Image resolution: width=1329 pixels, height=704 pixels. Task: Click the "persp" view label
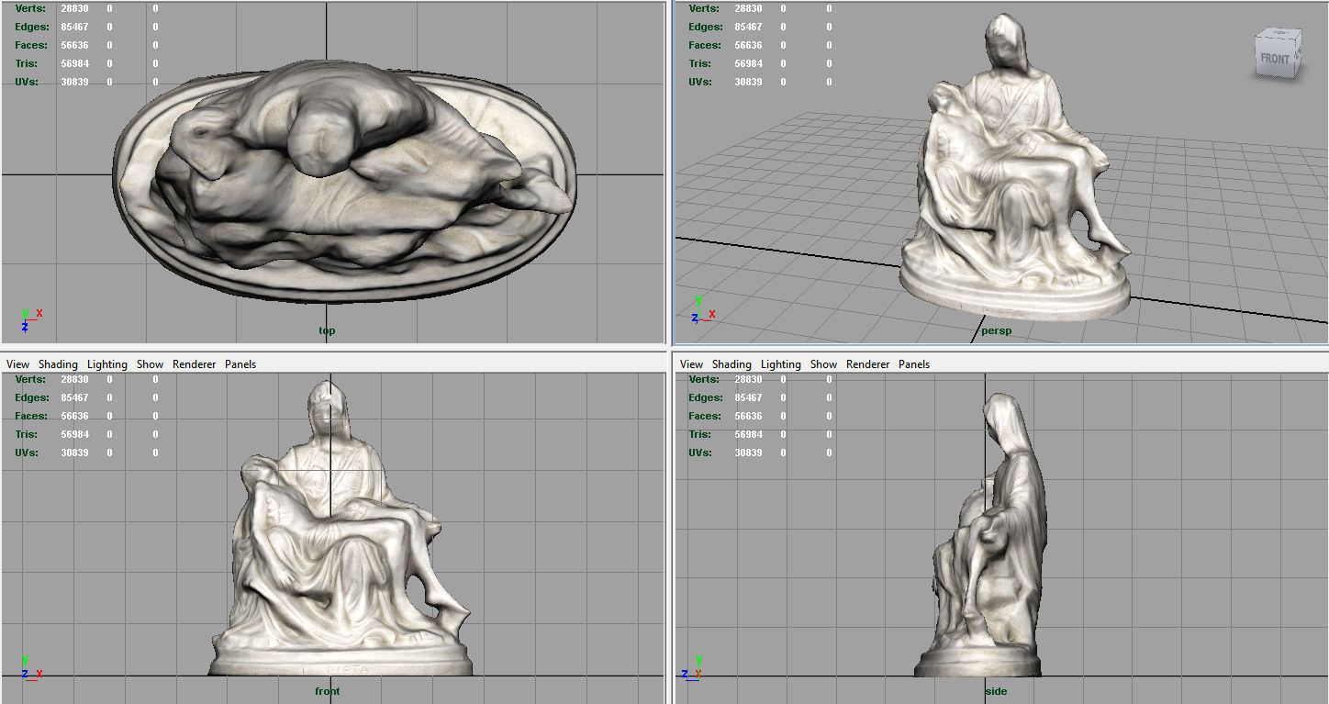tap(996, 330)
